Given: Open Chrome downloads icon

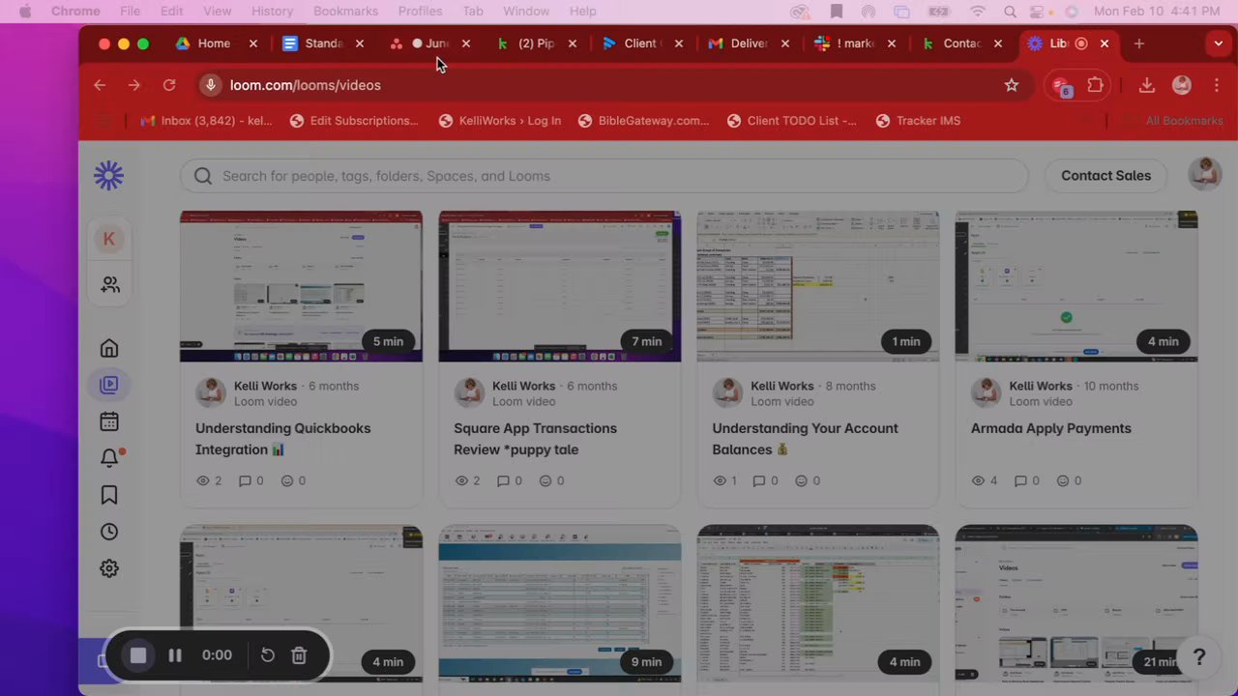Looking at the screenshot, I should tap(1146, 85).
